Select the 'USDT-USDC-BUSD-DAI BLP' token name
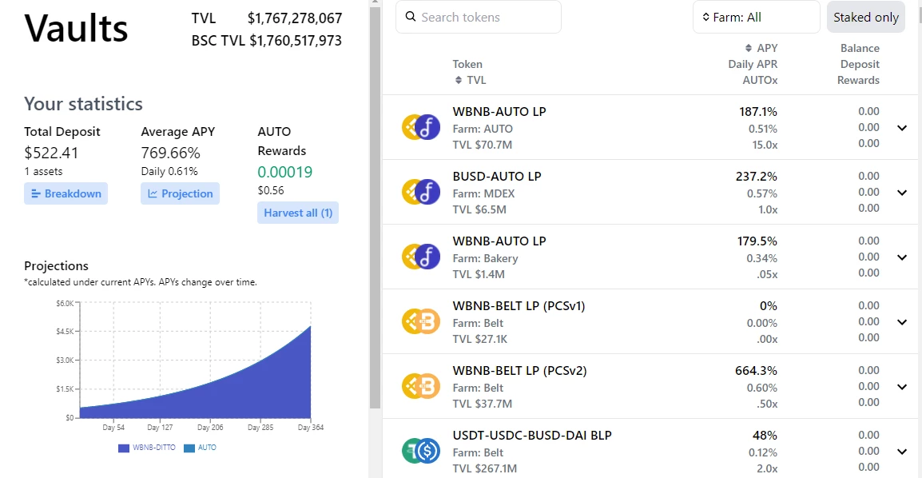The width and height of the screenshot is (922, 478). pos(532,435)
